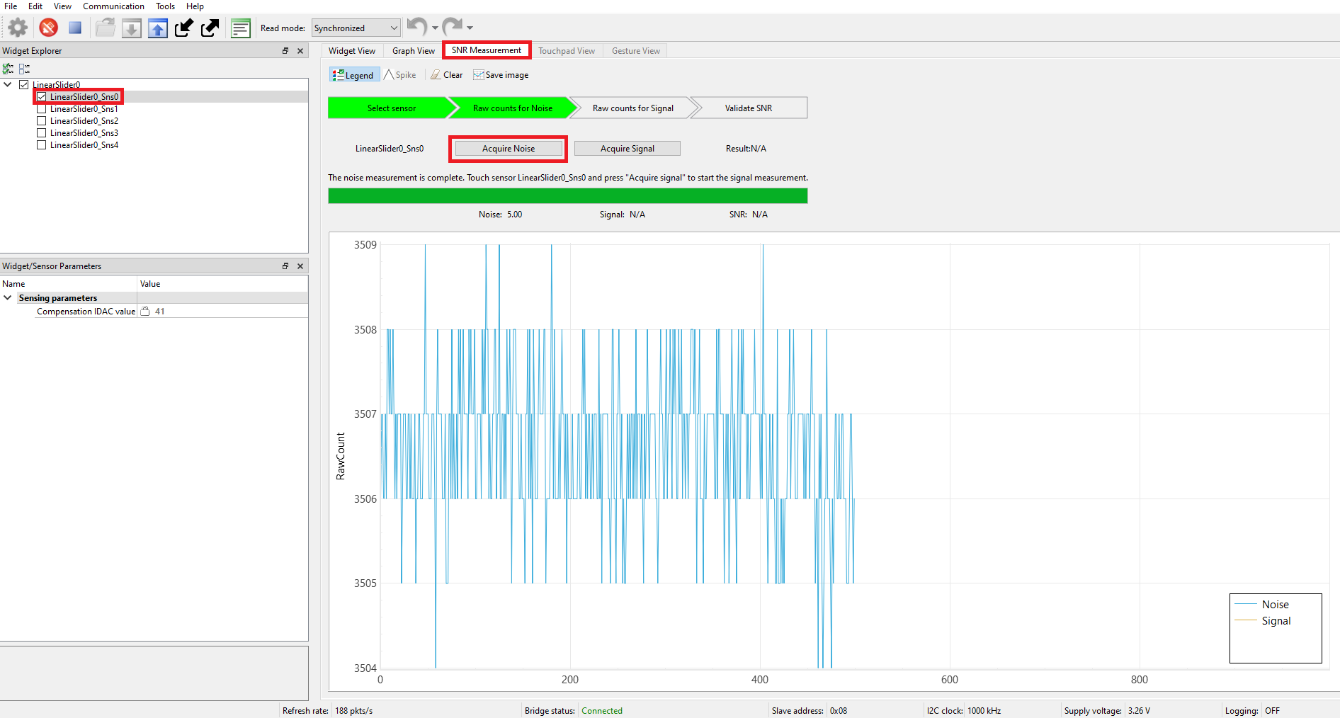Screen dimensions: 1340x718
Task: Open the Tools menu
Action: [165, 6]
